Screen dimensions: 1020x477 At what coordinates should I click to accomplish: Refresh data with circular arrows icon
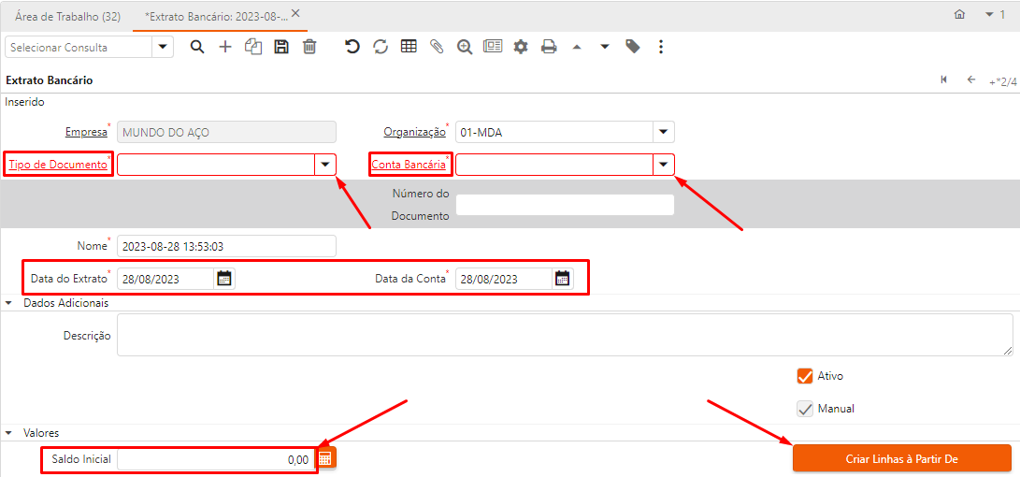point(381,47)
